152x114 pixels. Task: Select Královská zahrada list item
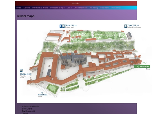[30, 106]
